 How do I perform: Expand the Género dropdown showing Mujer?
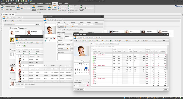[x=60, y=38]
